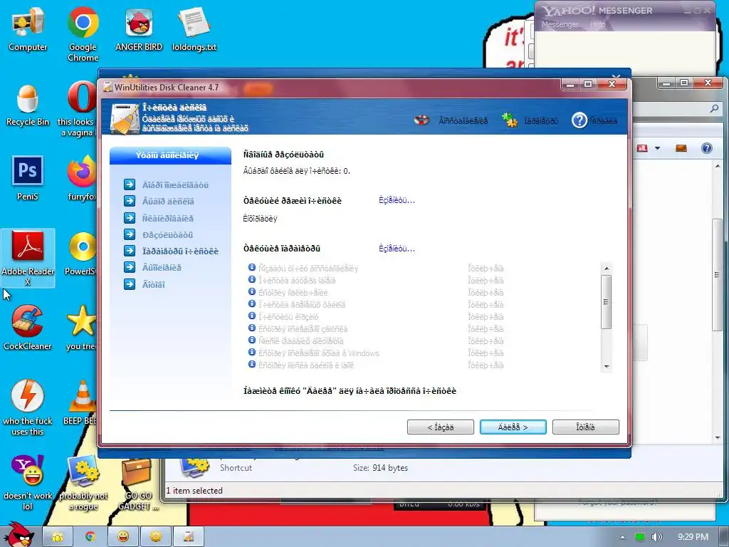The height and width of the screenshot is (547, 729).
Task: Click the first sidebar step arrow in Disk Cleaner
Action: tap(130, 184)
